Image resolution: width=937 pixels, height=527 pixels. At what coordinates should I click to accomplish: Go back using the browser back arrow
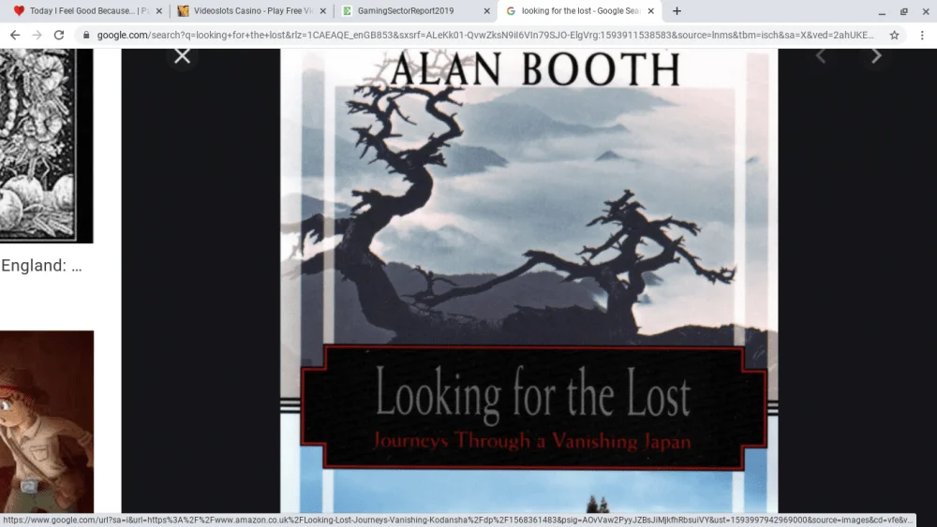(15, 36)
